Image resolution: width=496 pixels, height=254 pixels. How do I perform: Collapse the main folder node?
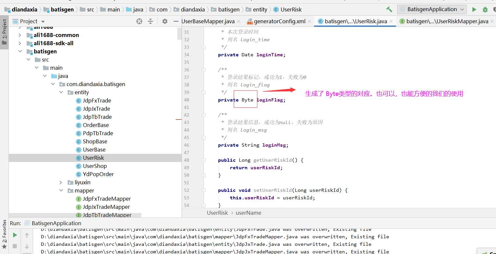pos(37,68)
